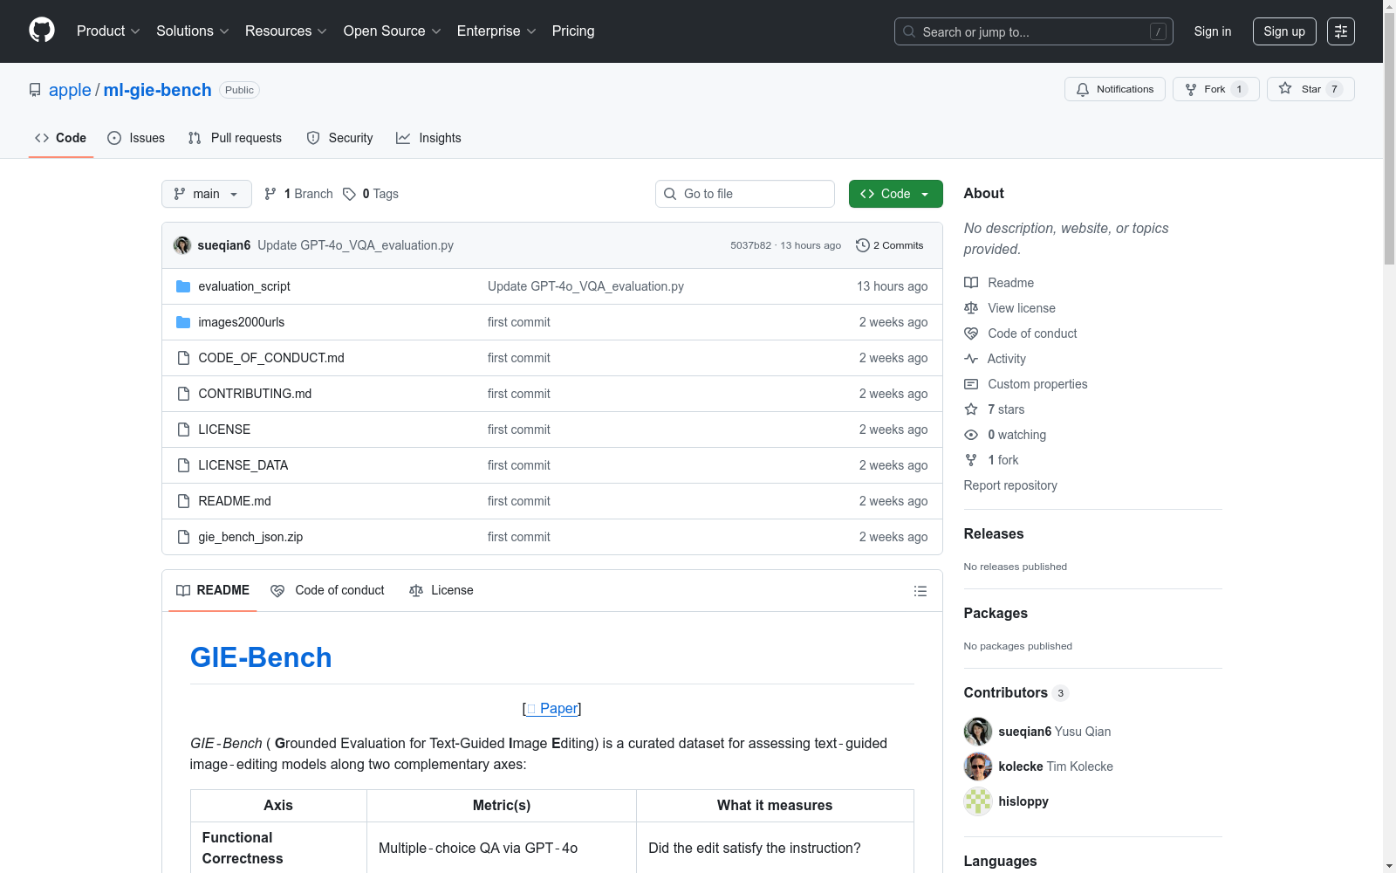Click the watching eye icon

coord(971,435)
